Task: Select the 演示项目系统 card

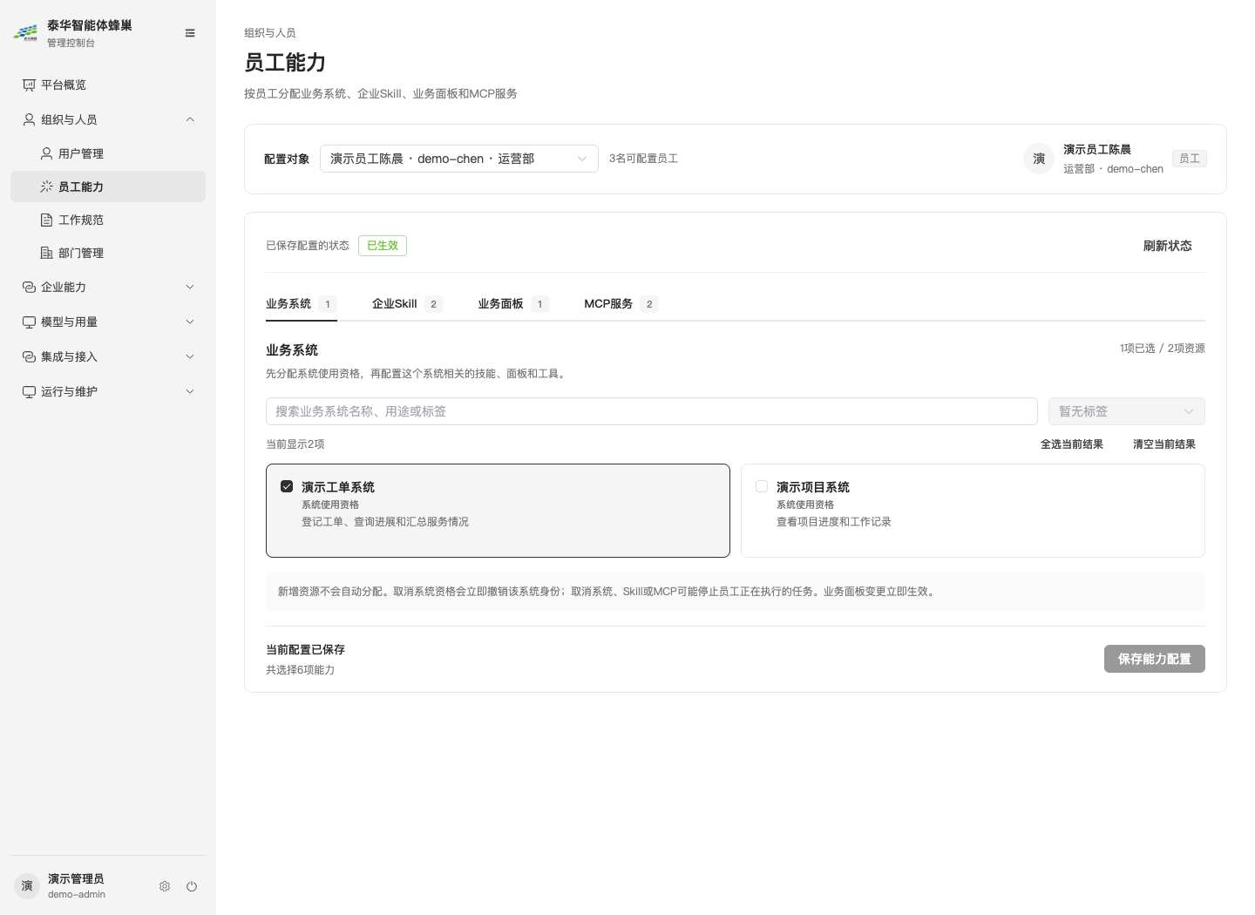Action: (973, 511)
